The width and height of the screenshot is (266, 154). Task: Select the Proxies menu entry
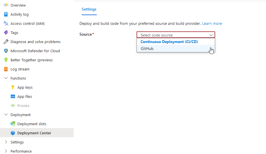[23, 106]
